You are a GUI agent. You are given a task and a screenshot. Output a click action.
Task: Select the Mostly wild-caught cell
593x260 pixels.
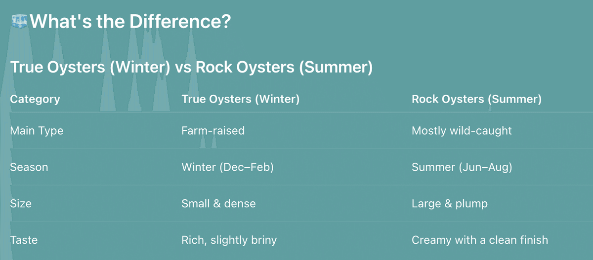462,131
